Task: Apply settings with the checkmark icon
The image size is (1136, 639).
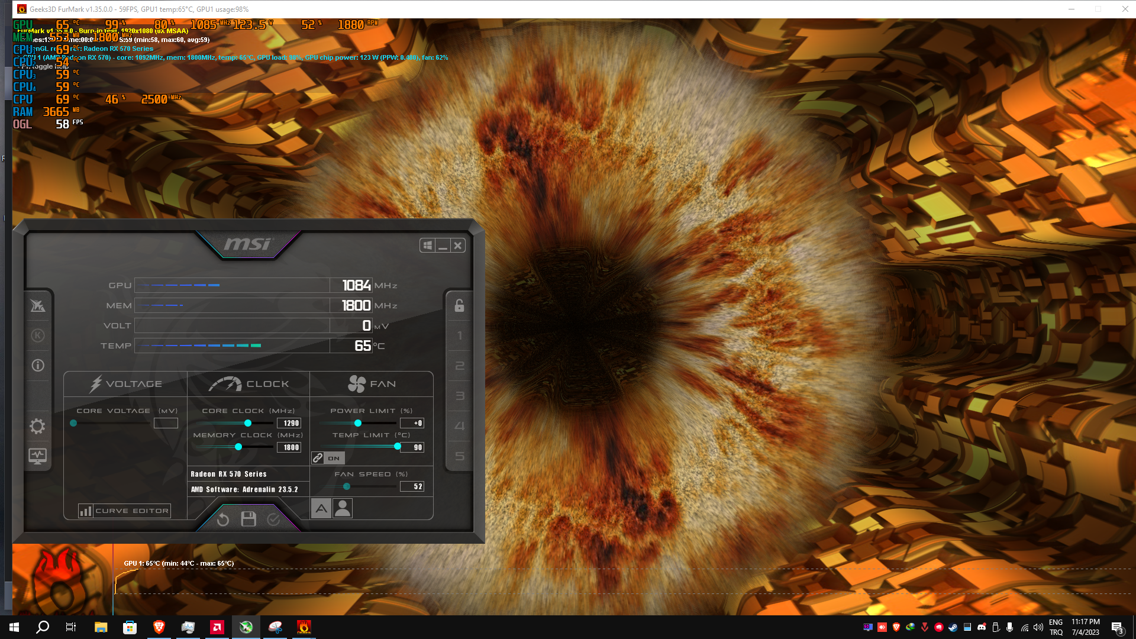Action: click(x=273, y=519)
